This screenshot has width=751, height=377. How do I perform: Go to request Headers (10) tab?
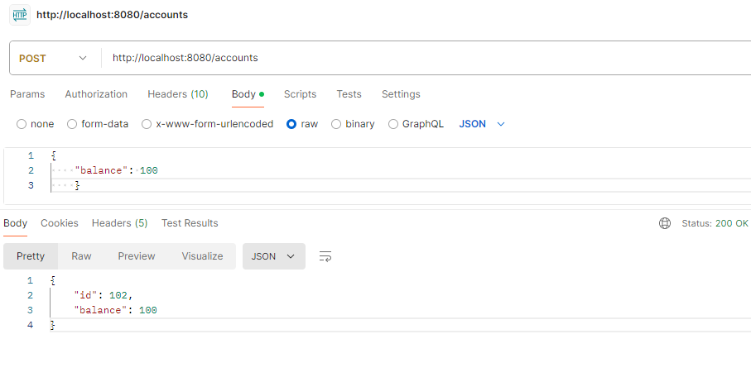click(178, 94)
